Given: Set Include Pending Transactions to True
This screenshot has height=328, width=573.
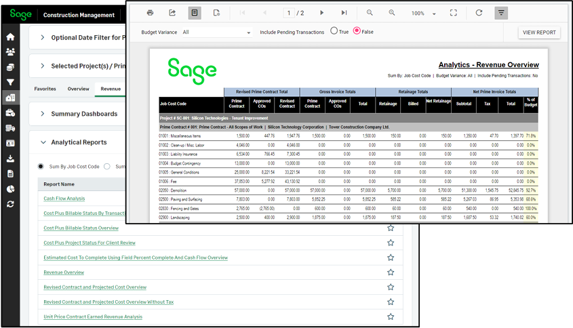Looking at the screenshot, I should (x=334, y=31).
